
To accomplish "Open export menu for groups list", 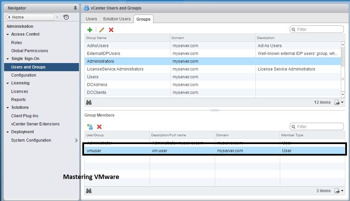I will tap(339, 102).
